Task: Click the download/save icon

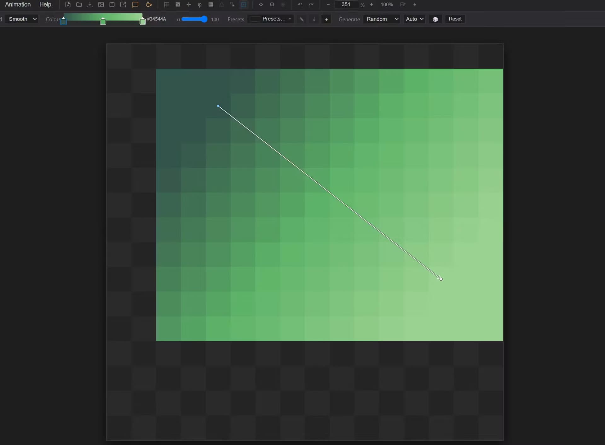Action: click(x=90, y=4)
